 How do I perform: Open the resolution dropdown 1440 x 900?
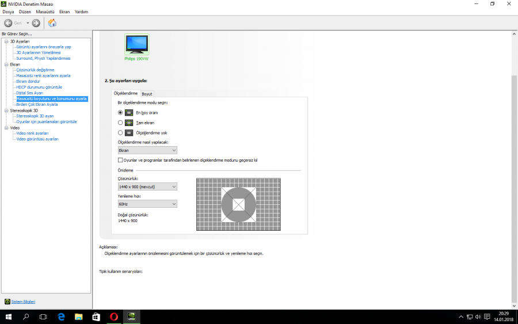click(147, 186)
